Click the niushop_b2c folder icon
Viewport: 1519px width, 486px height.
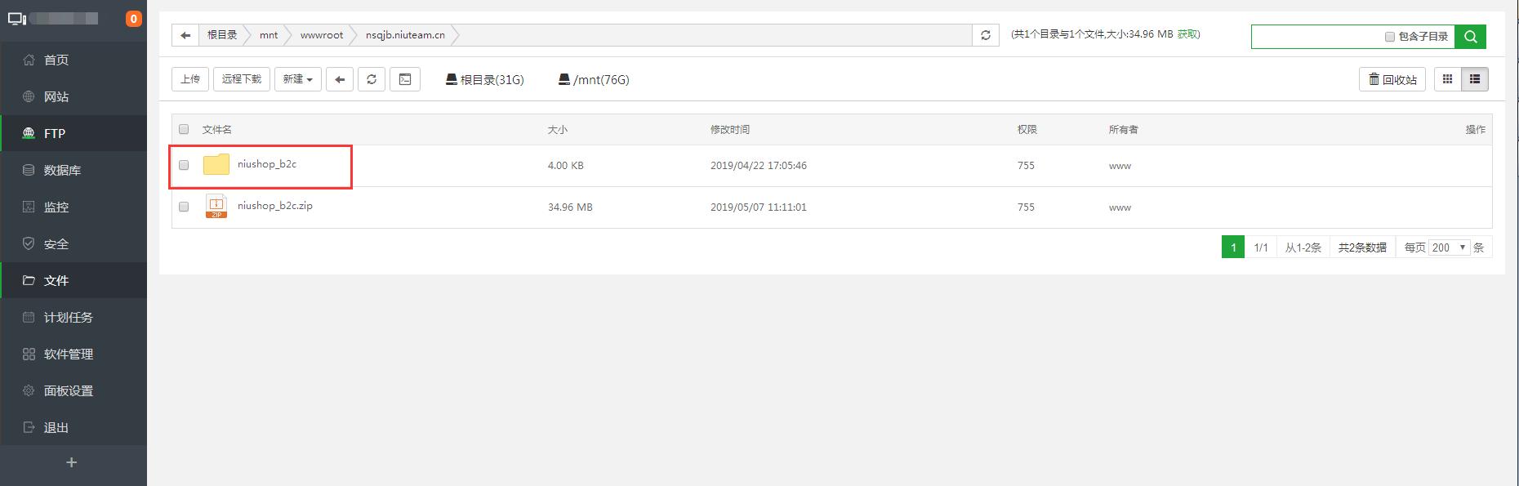point(216,164)
